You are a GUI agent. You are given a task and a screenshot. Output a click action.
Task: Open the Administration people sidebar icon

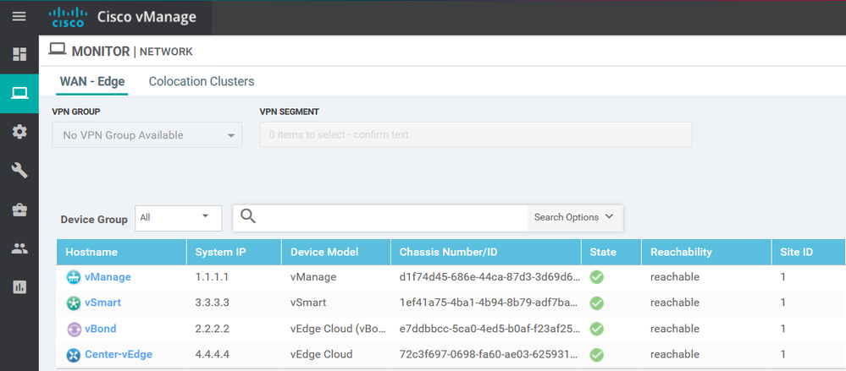(19, 248)
